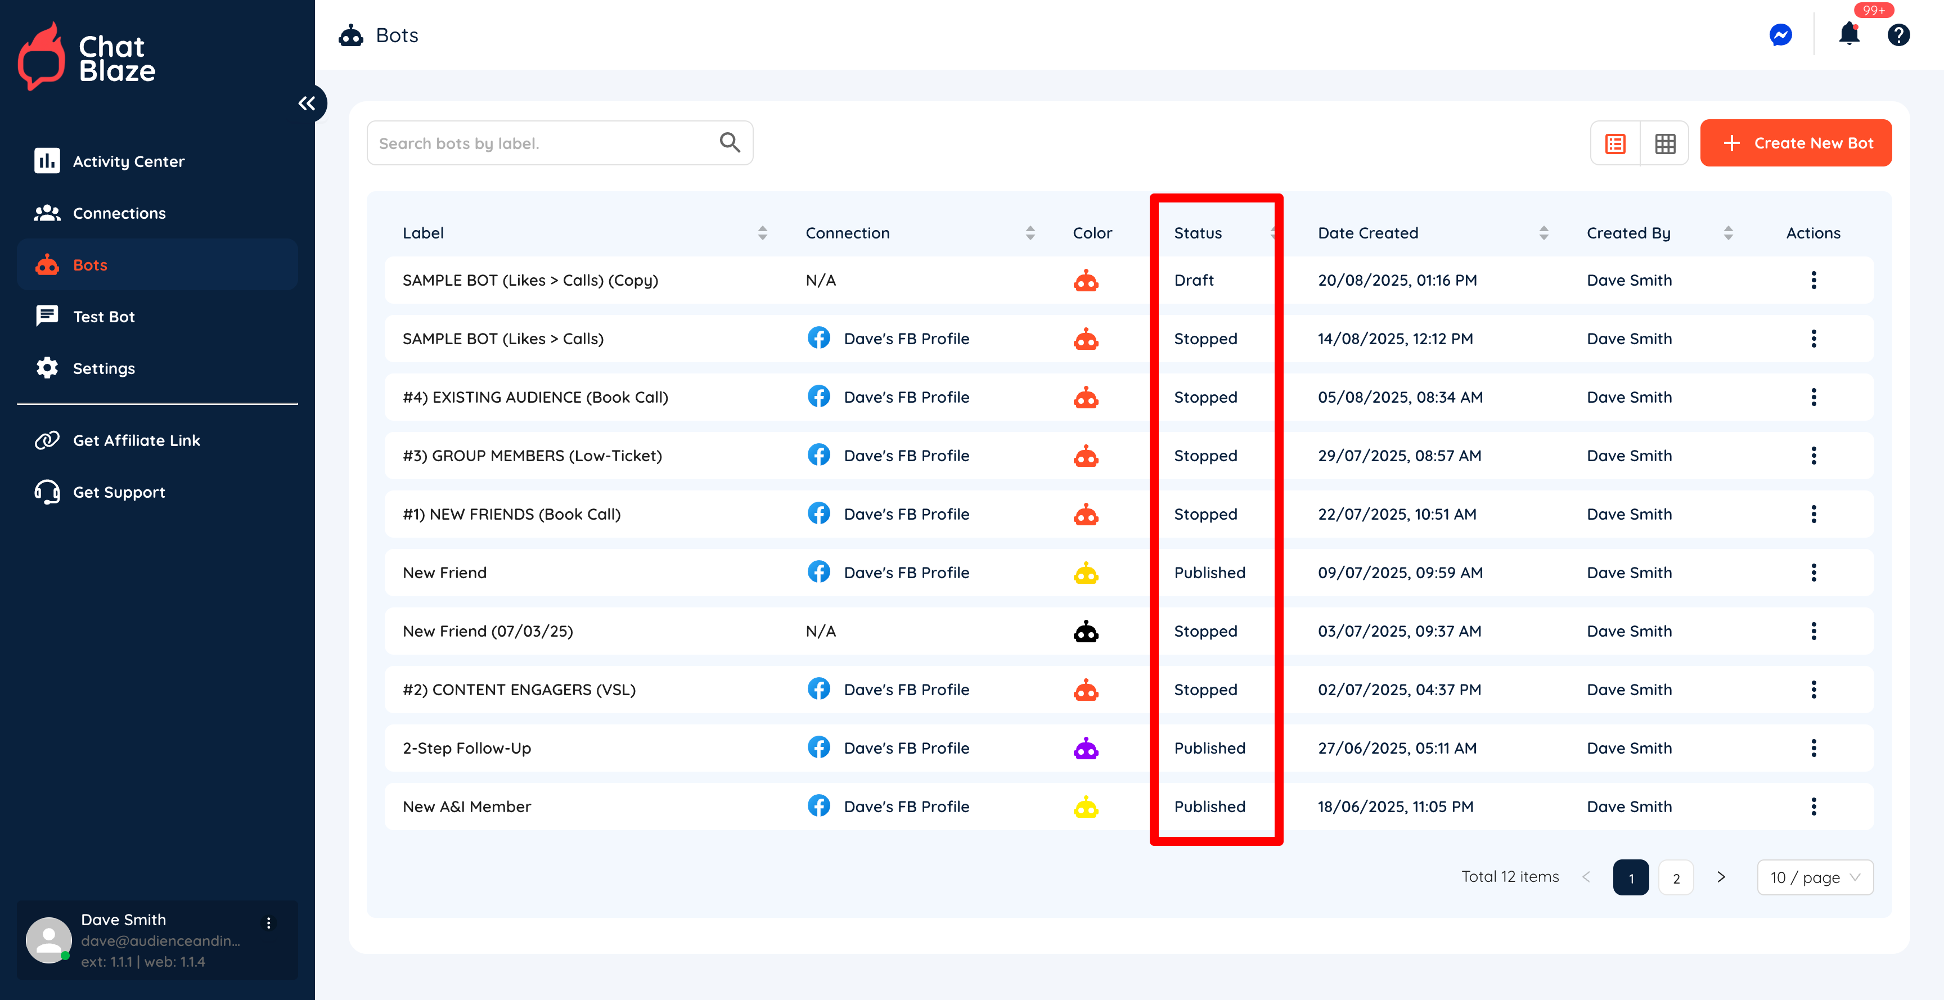
Task: Open Dave Smith account options menu
Action: 269,923
